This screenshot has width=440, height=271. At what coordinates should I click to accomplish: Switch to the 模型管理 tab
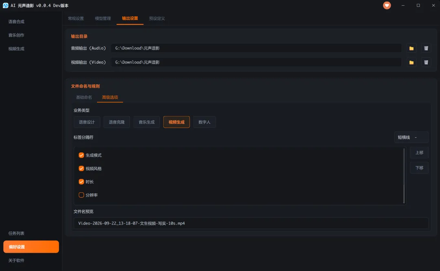pos(103,18)
